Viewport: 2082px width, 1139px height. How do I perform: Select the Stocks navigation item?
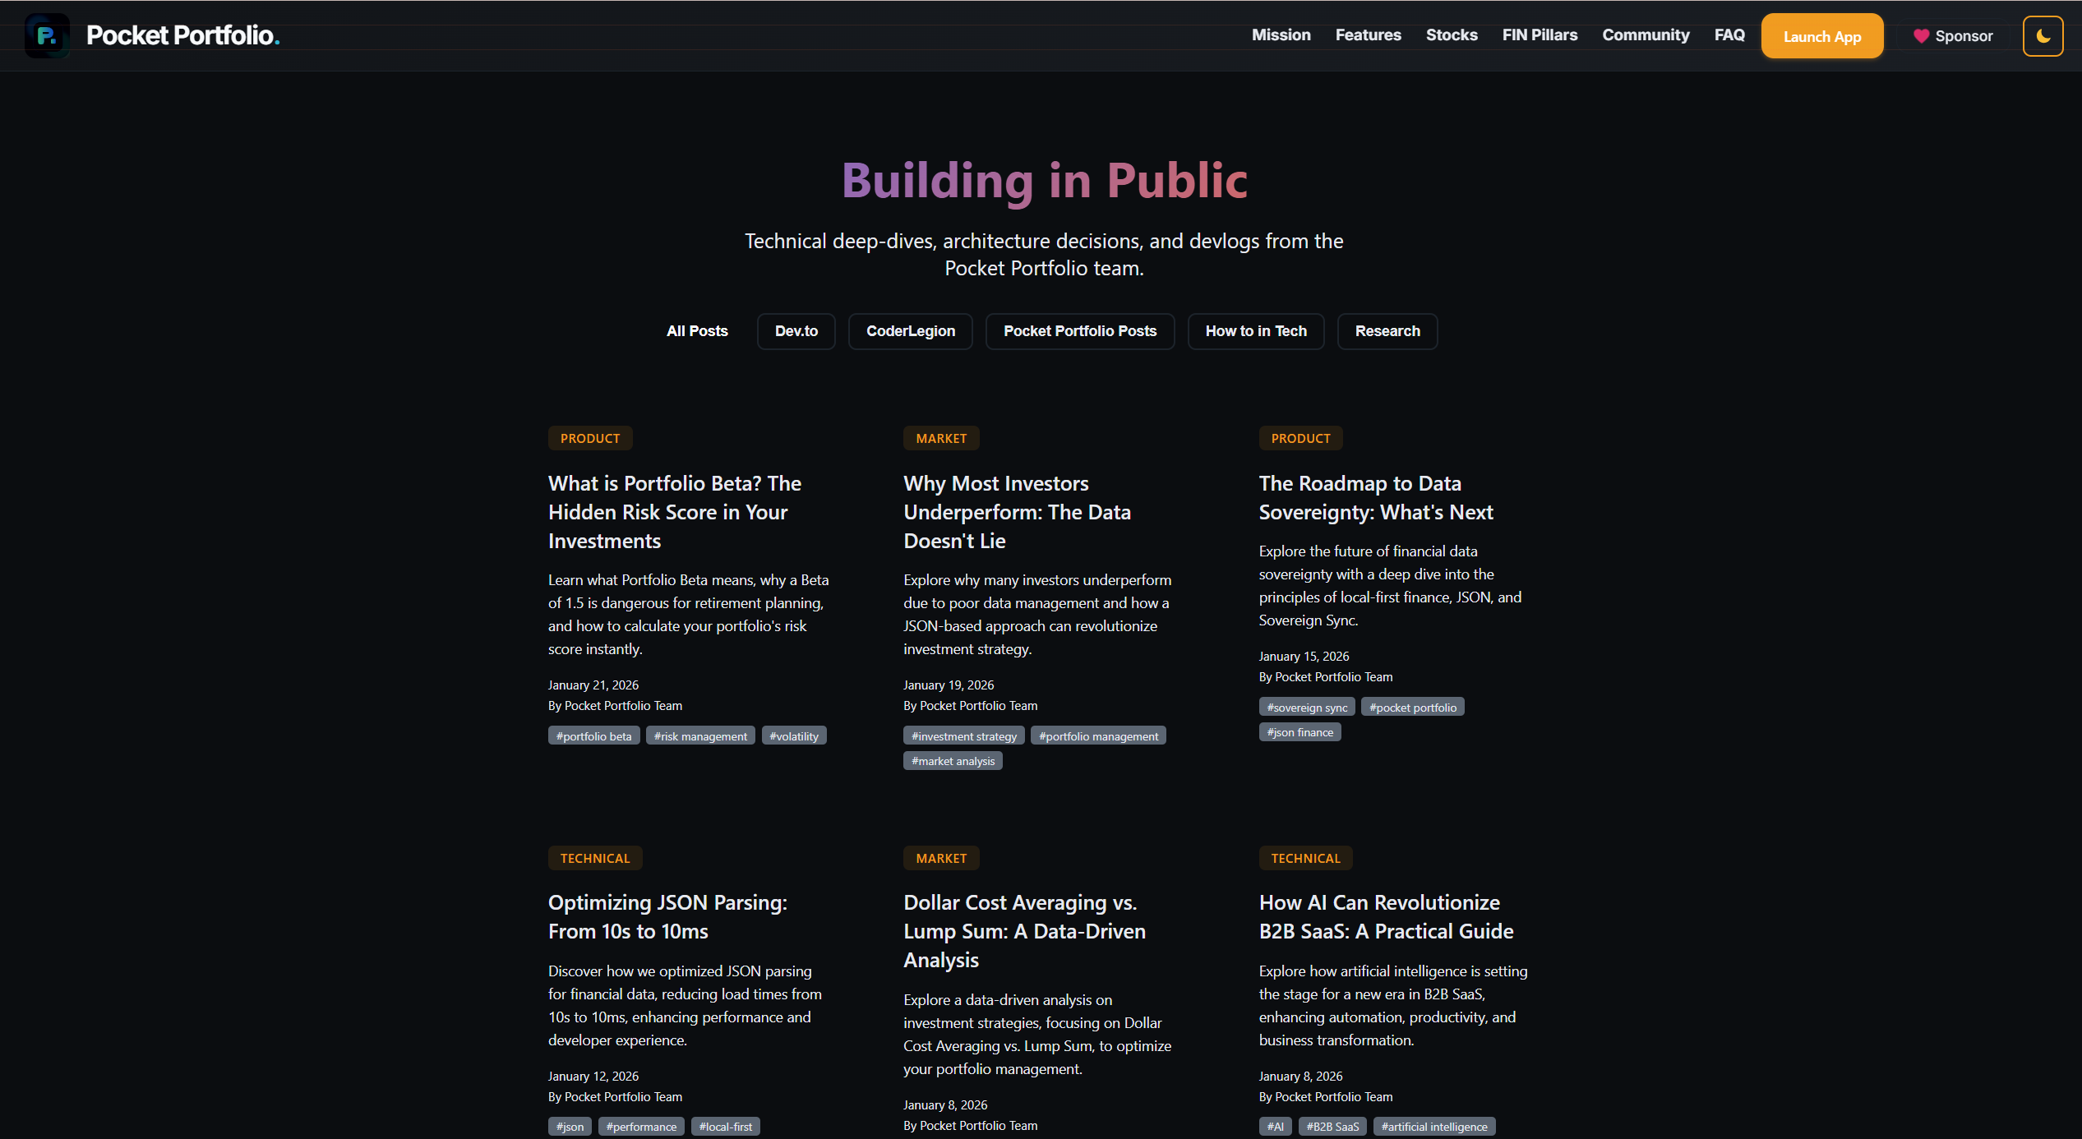pyautogui.click(x=1452, y=35)
